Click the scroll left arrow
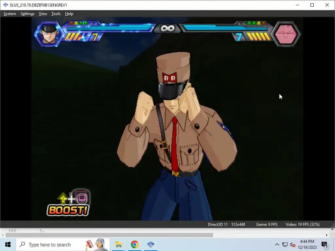335x251 pixels. [x=2, y=235]
